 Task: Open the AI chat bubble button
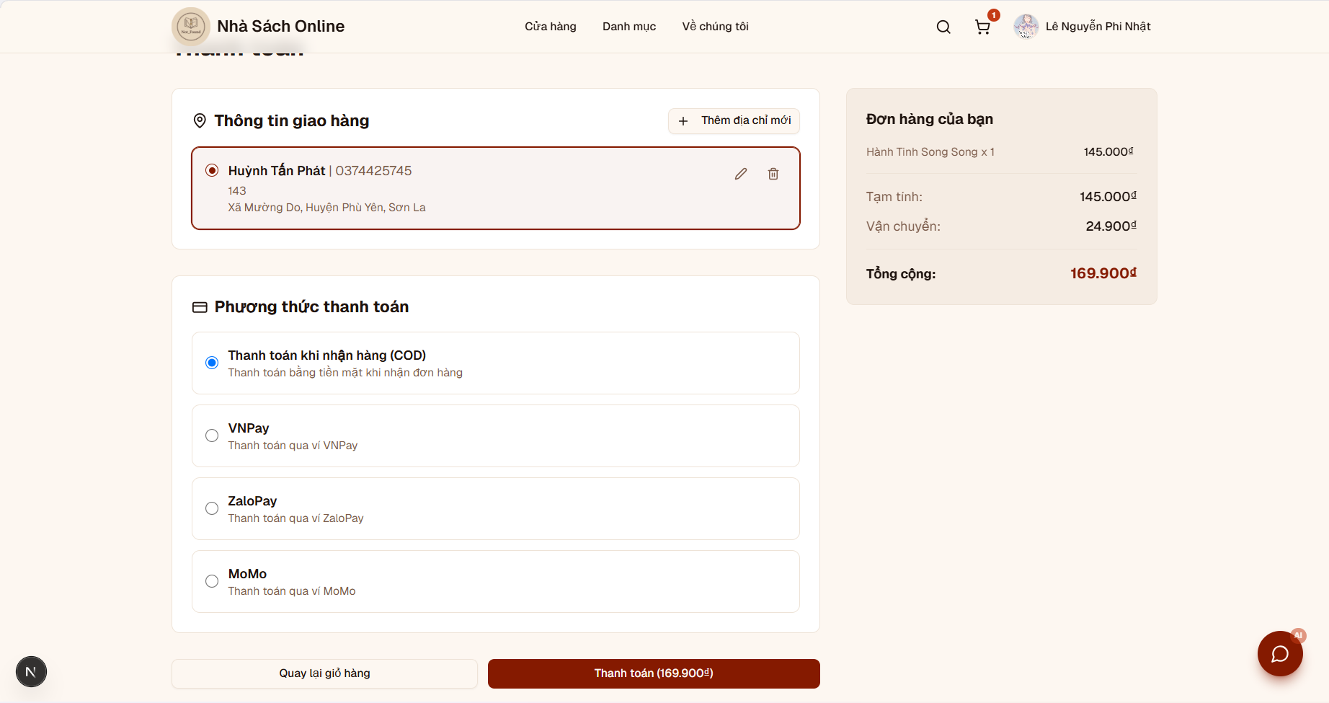[x=1280, y=654]
